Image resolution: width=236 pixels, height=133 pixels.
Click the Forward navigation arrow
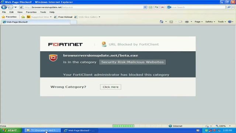[10, 7]
